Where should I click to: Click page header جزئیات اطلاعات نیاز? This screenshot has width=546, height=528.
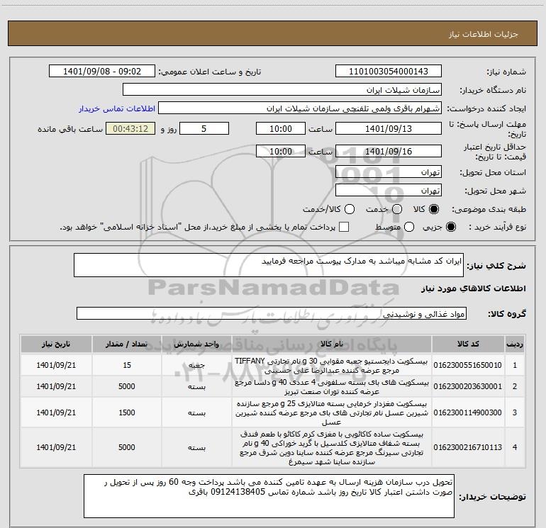[x=483, y=34]
